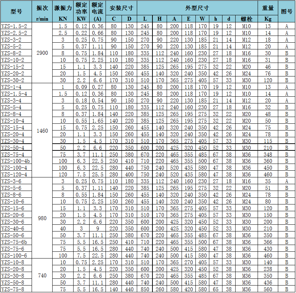Viewport: 296px width, 293px height.
Task: Click the 980 r/min merged cell
Action: (x=42, y=218)
